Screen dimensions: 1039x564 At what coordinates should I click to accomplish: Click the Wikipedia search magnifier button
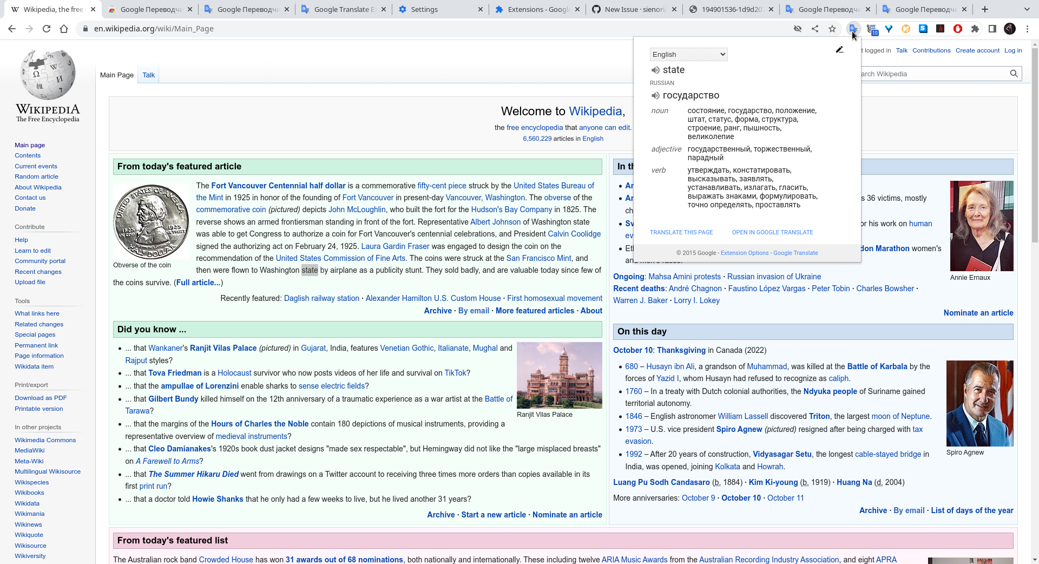pos(1014,74)
